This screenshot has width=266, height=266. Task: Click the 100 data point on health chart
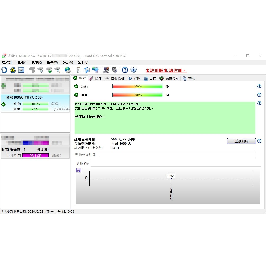click(171, 179)
